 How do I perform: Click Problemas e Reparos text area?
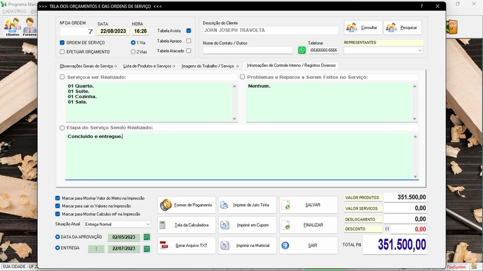click(329, 102)
